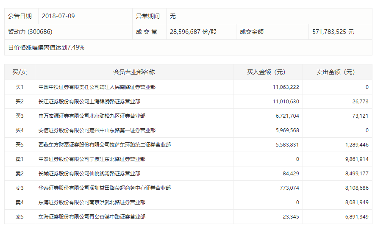Select the 买1 buy amount 11,063,222

click(286, 87)
